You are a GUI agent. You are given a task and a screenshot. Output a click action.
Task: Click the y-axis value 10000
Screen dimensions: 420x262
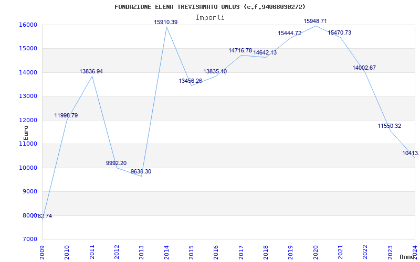(28, 168)
